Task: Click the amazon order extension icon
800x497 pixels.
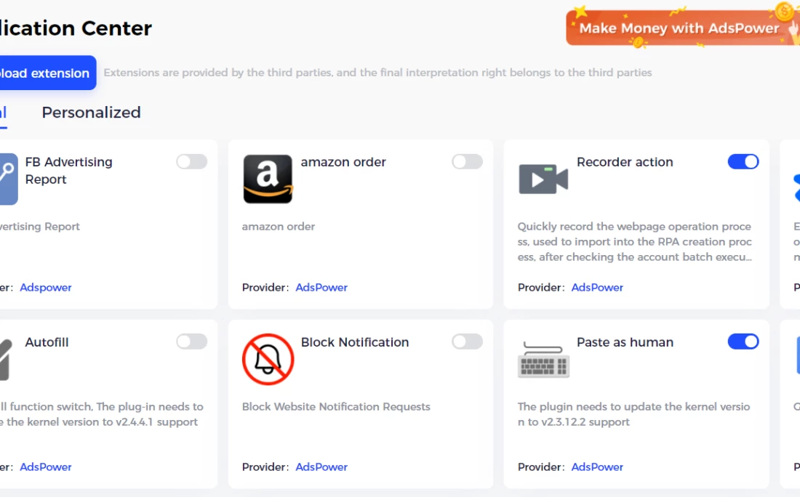Action: coord(268,179)
